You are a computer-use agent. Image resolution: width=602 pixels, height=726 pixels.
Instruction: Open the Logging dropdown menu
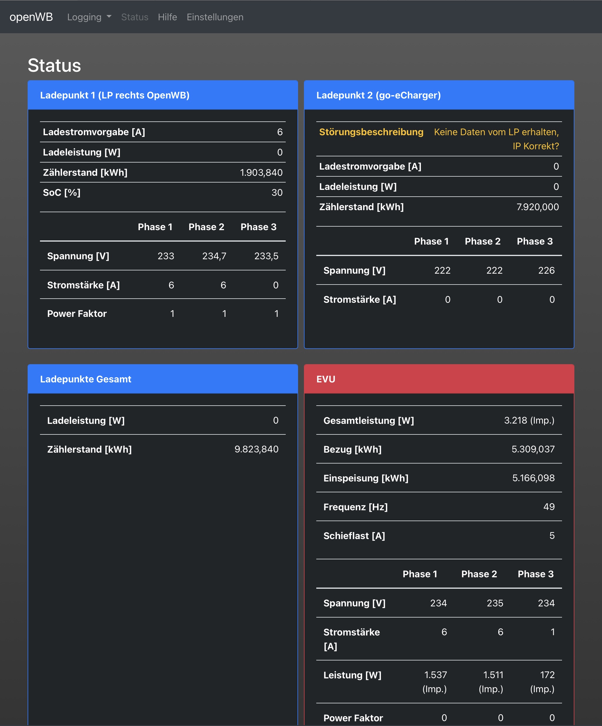click(x=89, y=17)
